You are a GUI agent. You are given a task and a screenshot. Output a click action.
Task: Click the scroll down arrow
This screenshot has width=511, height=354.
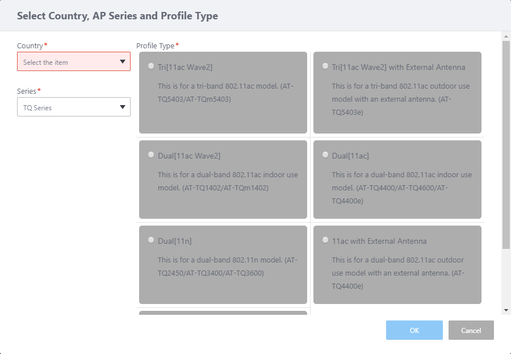[506, 310]
